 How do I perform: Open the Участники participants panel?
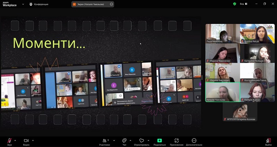click(105, 142)
